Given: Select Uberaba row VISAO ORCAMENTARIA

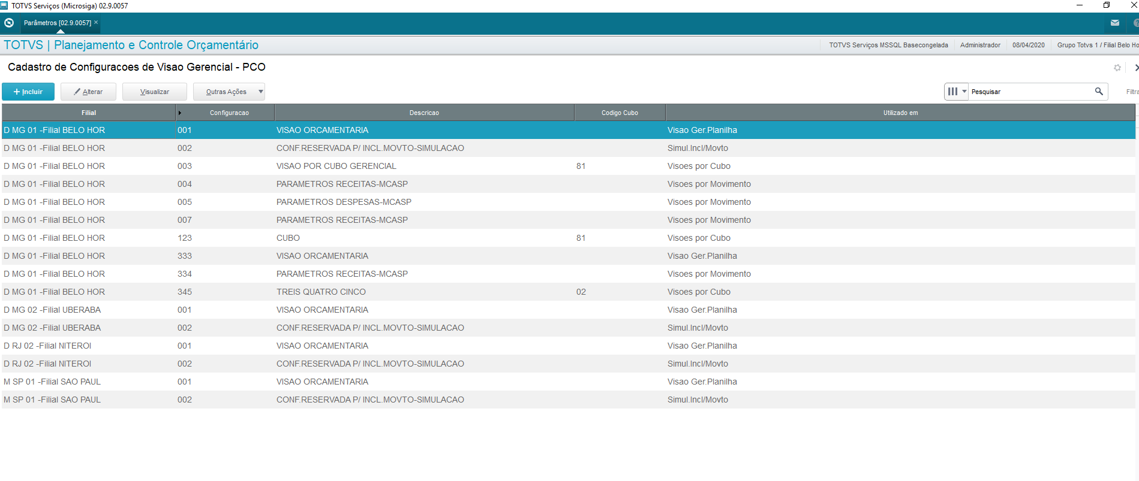Looking at the screenshot, I should pyautogui.click(x=569, y=310).
